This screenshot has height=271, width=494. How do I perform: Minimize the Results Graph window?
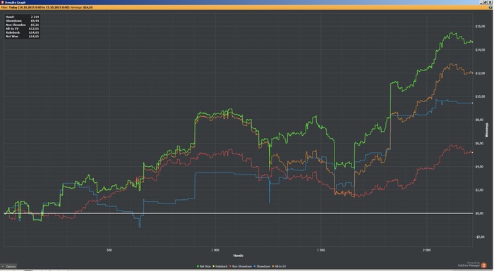pyautogui.click(x=482, y=2)
